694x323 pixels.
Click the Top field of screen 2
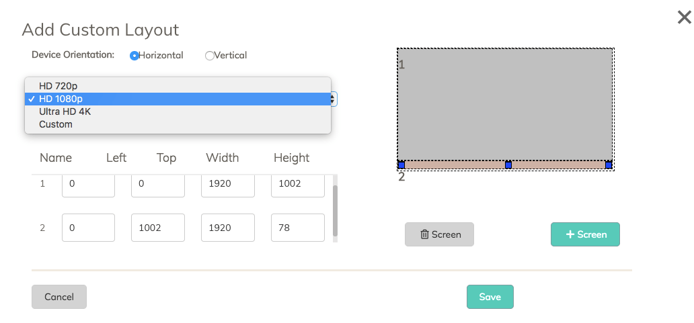point(158,228)
